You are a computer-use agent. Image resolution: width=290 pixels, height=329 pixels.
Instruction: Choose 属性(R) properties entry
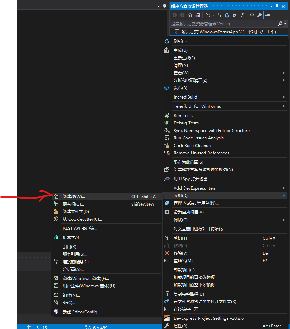[x=225, y=326]
